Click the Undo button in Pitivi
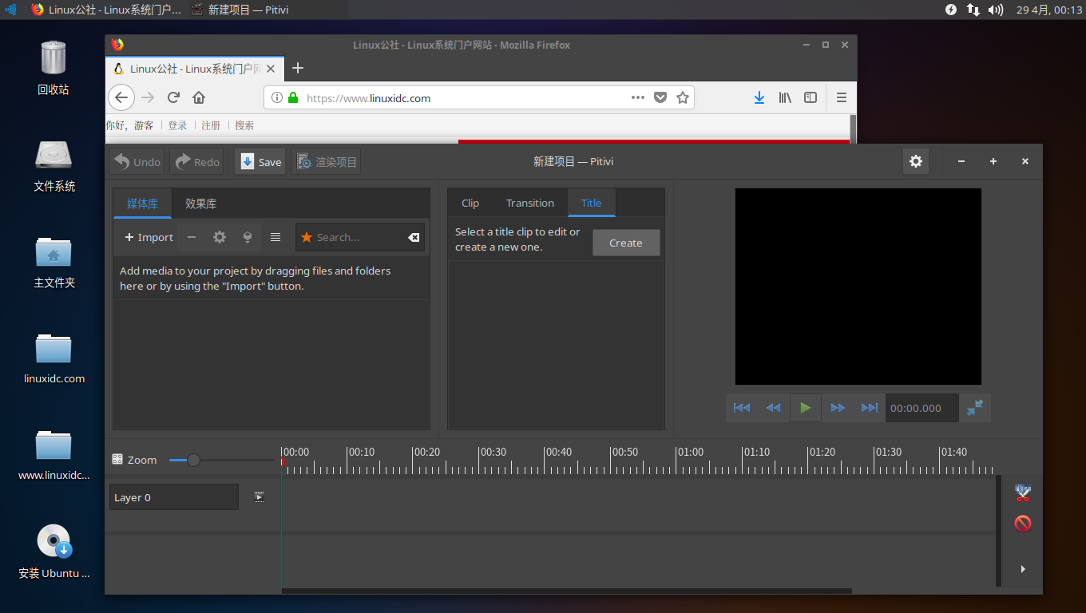Viewport: 1086px width, 613px height. (137, 162)
